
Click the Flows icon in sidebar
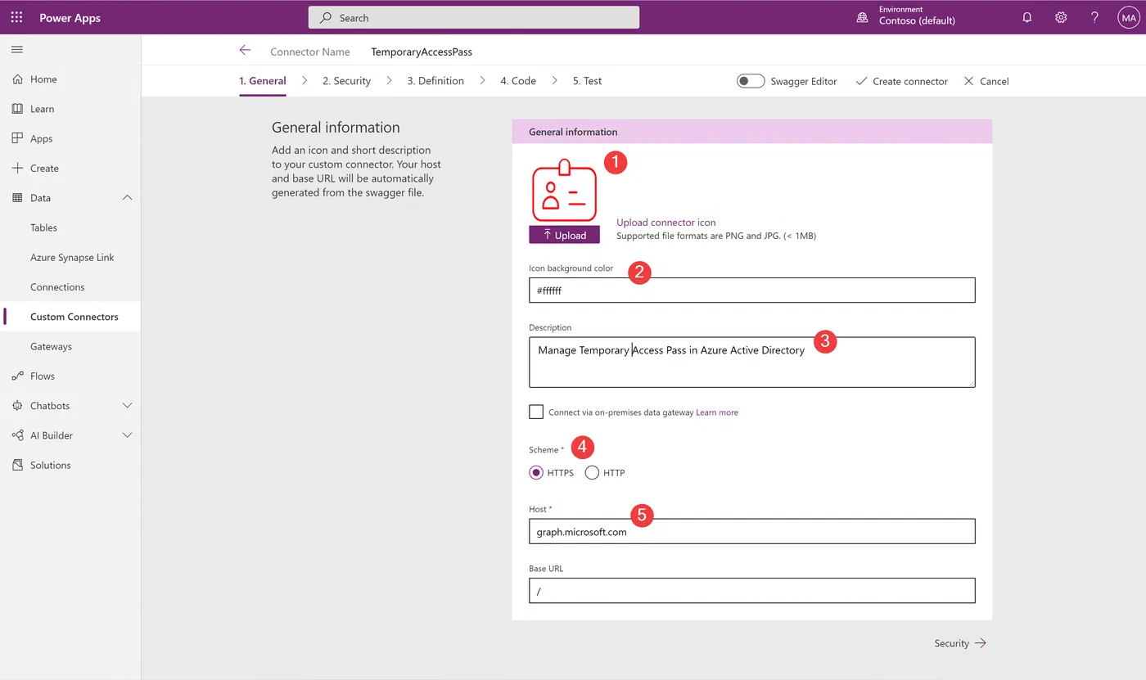[x=17, y=376]
